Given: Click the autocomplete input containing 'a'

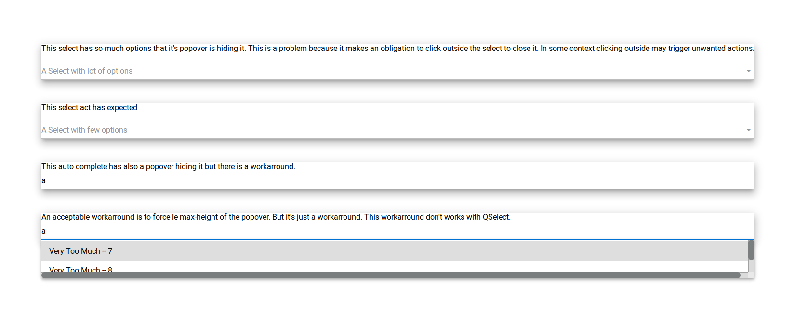Looking at the screenshot, I should [193, 180].
